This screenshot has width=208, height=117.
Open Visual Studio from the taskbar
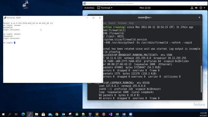point(110,114)
